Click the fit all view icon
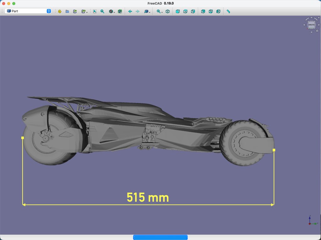 pos(95,11)
